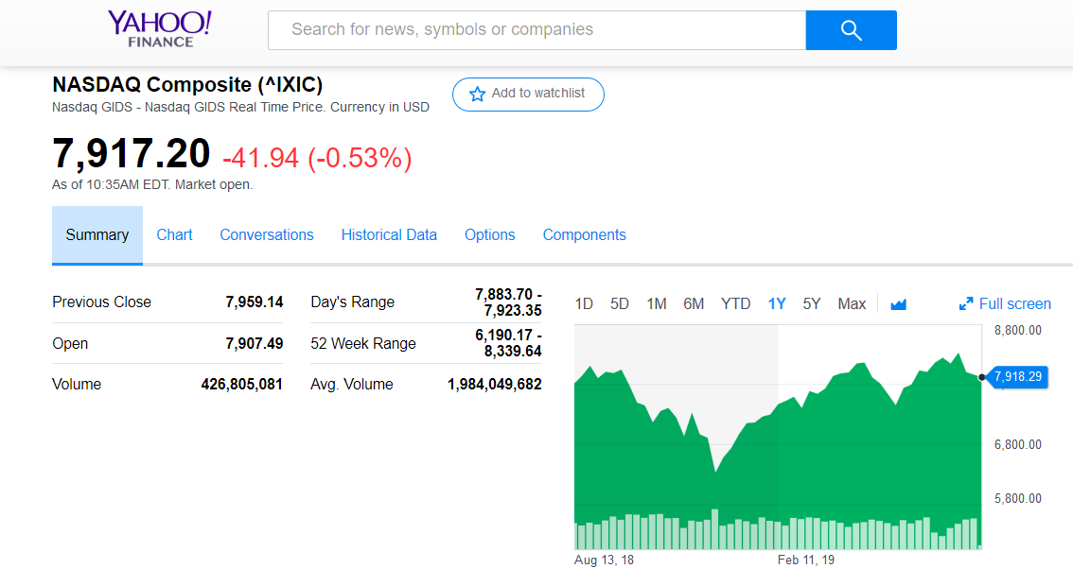The image size is (1073, 569).
Task: Select the YTD chart range
Action: (x=735, y=303)
